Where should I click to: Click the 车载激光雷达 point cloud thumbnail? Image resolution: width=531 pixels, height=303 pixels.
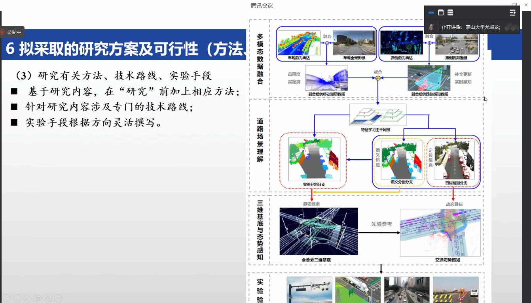coord(299,43)
